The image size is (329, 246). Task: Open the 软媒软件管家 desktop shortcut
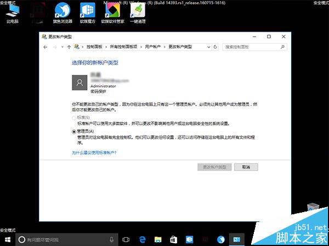(112, 13)
